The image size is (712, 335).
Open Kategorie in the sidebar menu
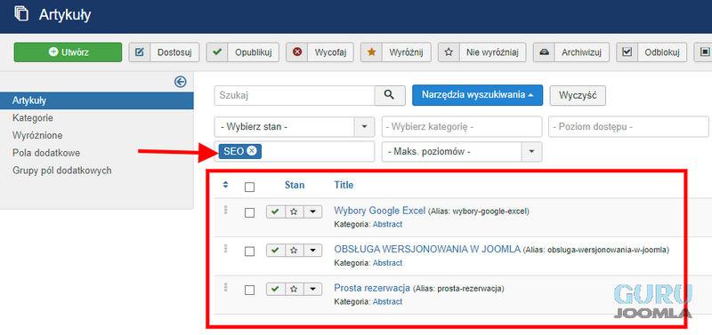point(33,118)
